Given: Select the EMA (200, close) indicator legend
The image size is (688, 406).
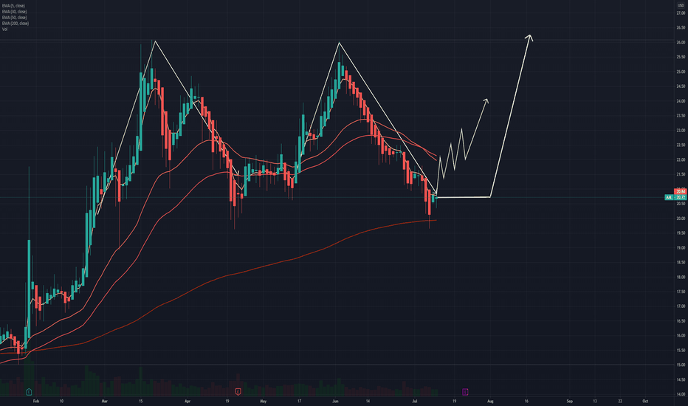Looking at the screenshot, I should 16,24.
